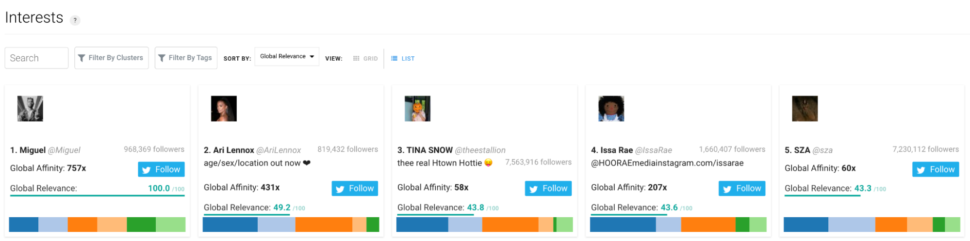Follow SZA on Twitter
Screen dimensions: 970x241
[x=936, y=169]
